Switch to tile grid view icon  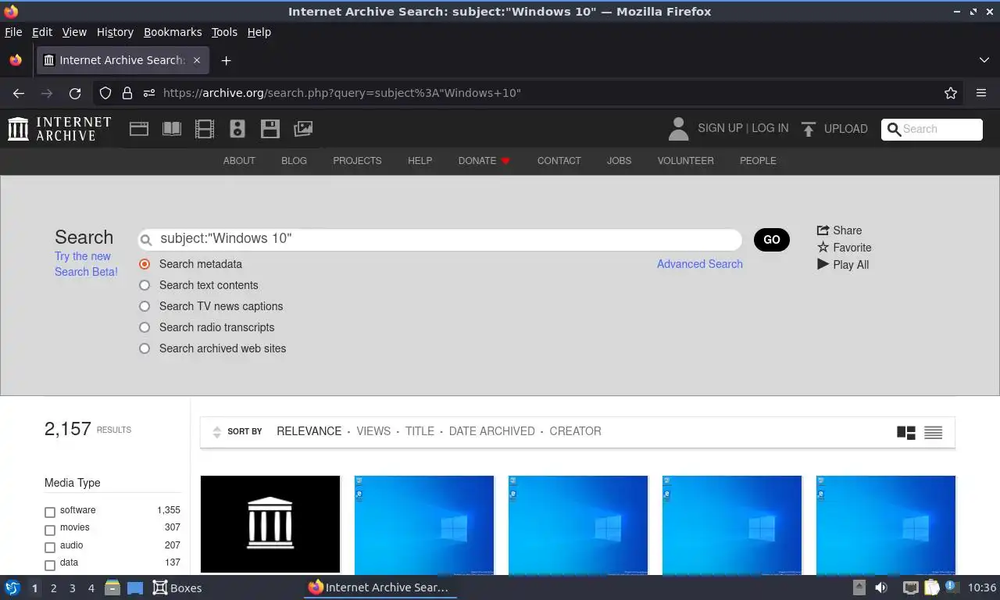click(x=906, y=432)
